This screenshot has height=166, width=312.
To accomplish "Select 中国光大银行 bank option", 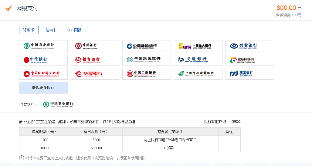I will 198,46.
